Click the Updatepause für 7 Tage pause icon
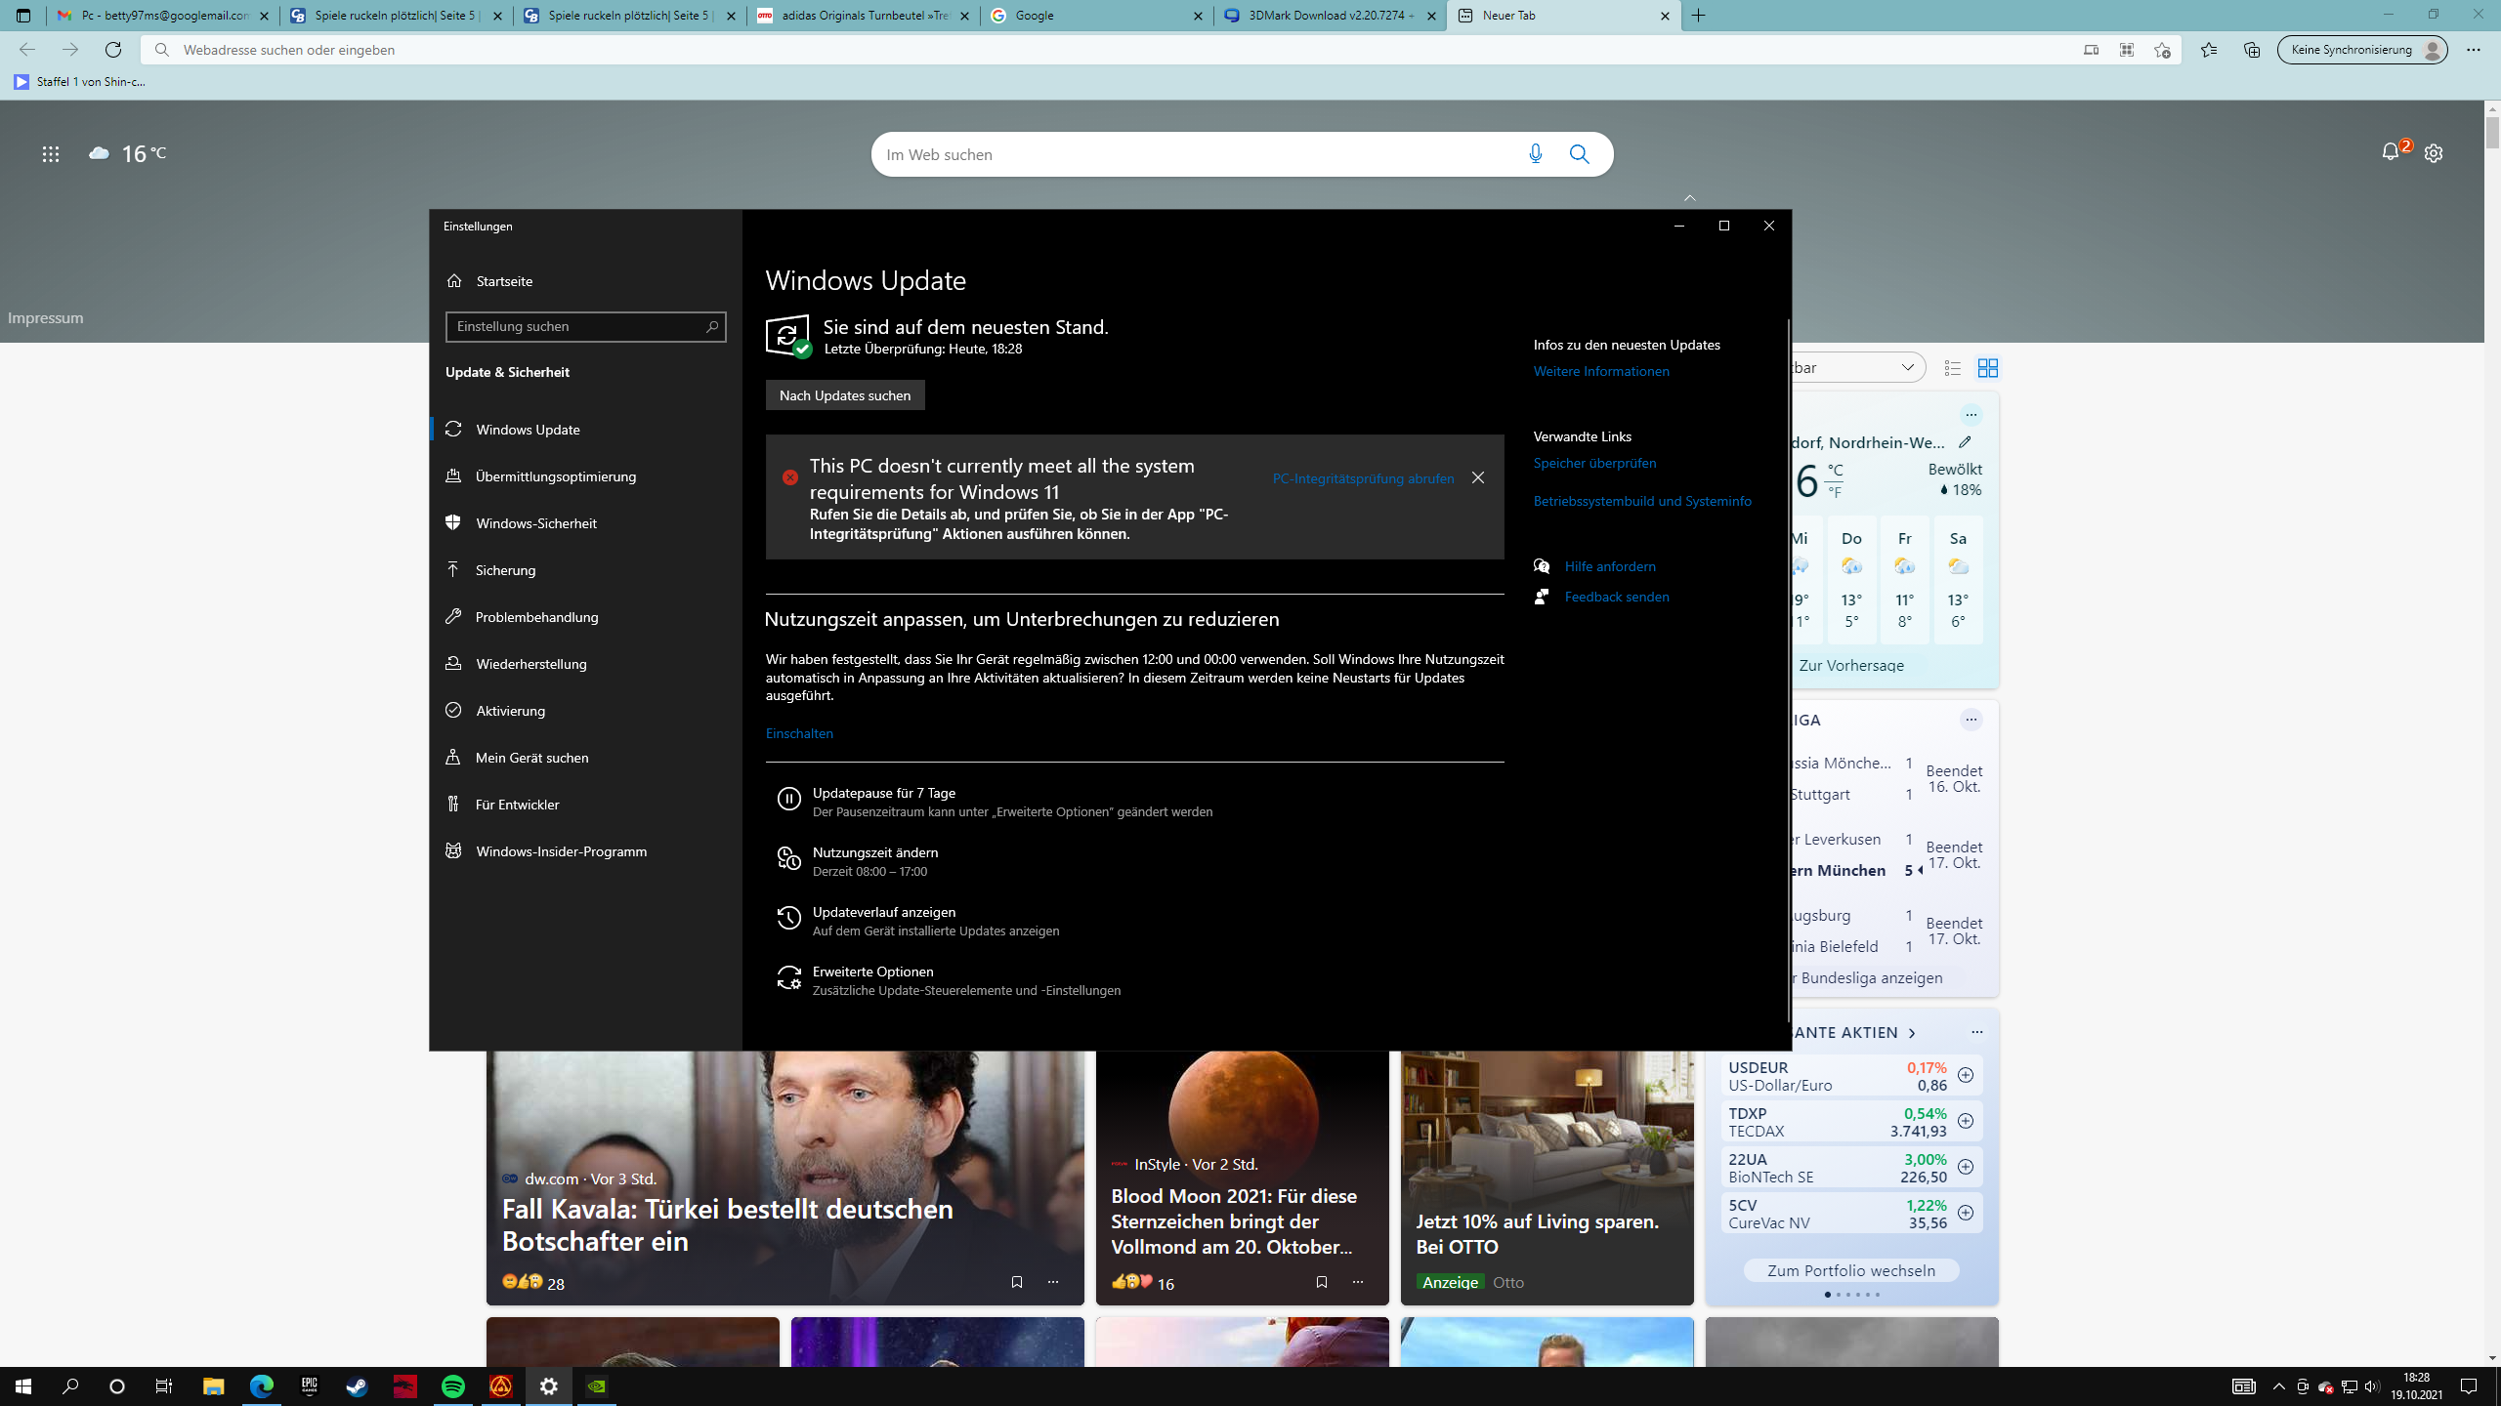 coord(788,800)
